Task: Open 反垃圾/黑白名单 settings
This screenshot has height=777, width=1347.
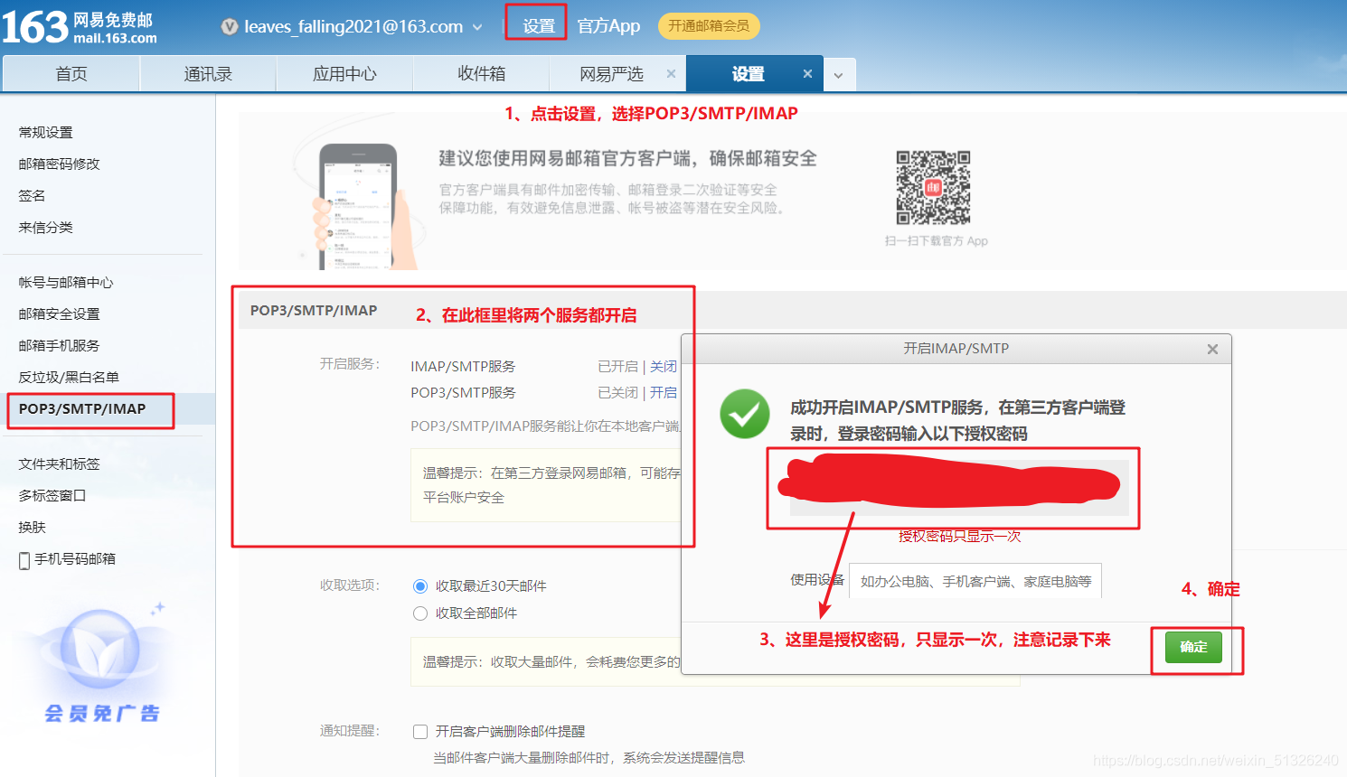Action: point(69,378)
